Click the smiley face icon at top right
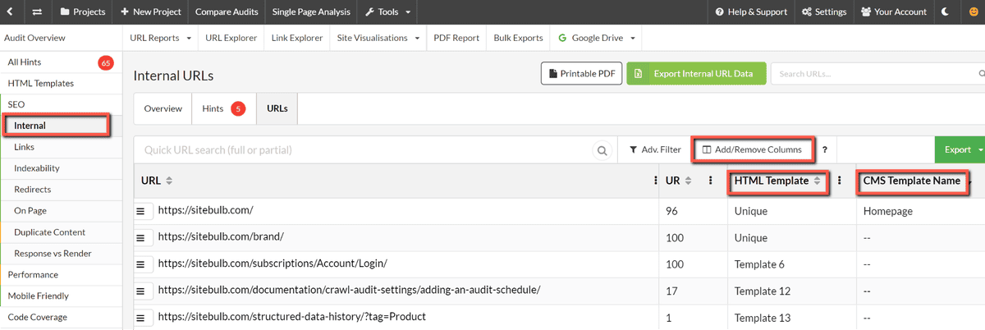 coord(974,12)
